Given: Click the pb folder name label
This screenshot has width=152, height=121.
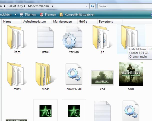Looking at the screenshot, I should [102, 52].
